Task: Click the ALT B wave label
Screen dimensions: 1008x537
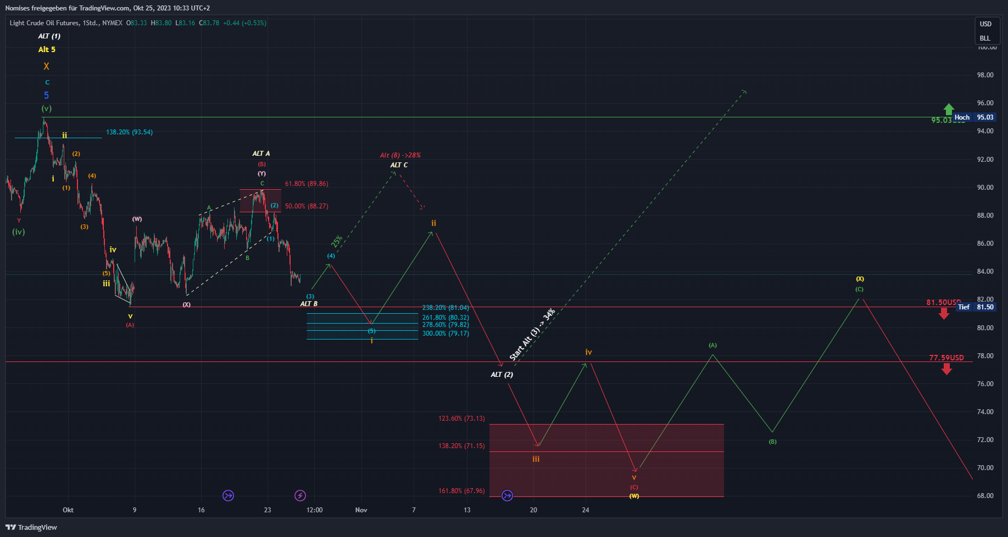Action: pyautogui.click(x=309, y=304)
